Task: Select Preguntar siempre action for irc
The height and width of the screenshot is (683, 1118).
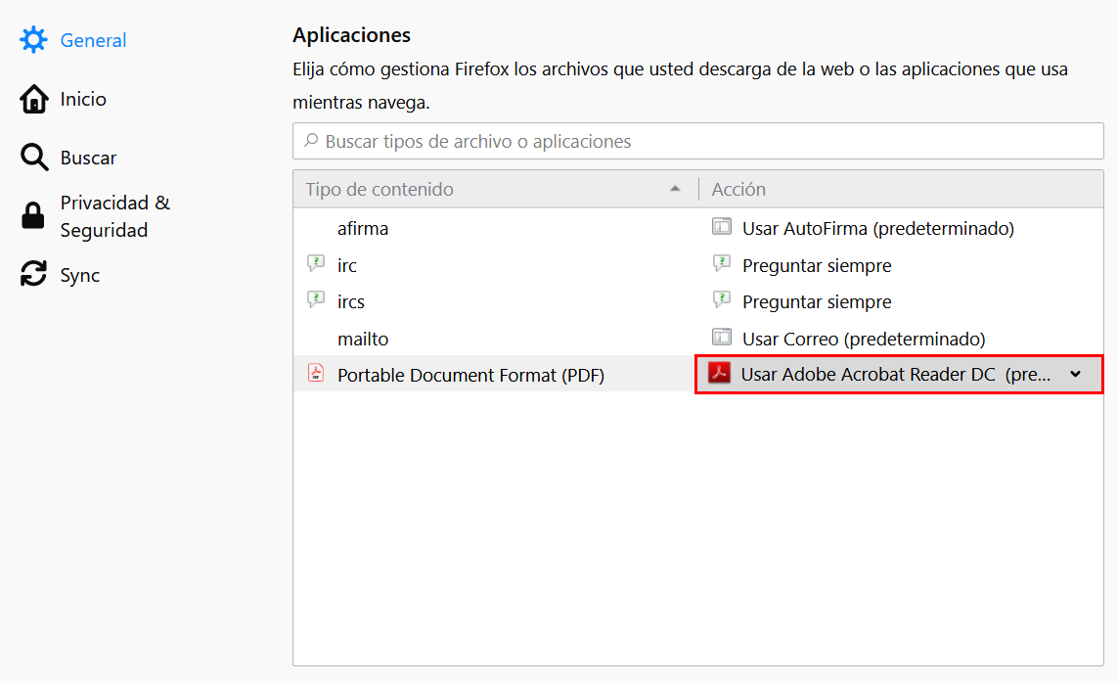Action: click(x=817, y=265)
